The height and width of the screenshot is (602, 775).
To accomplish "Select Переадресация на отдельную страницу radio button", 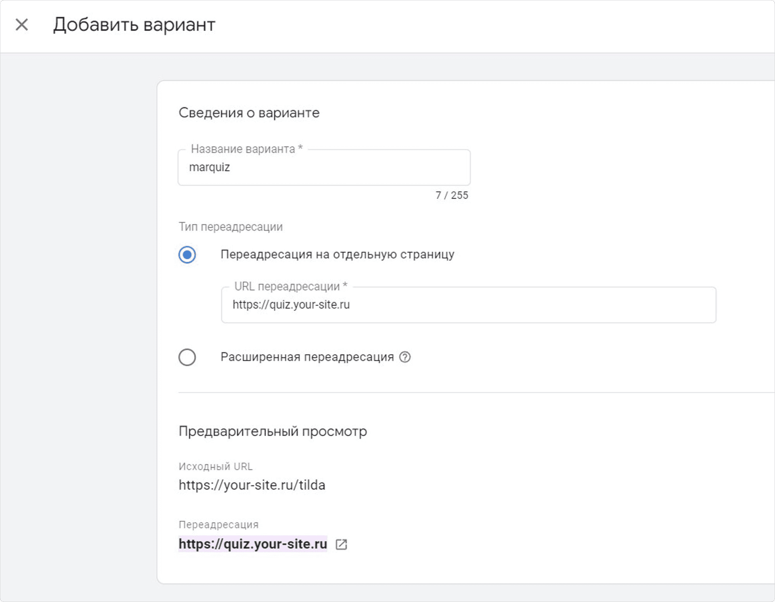I will 187,255.
